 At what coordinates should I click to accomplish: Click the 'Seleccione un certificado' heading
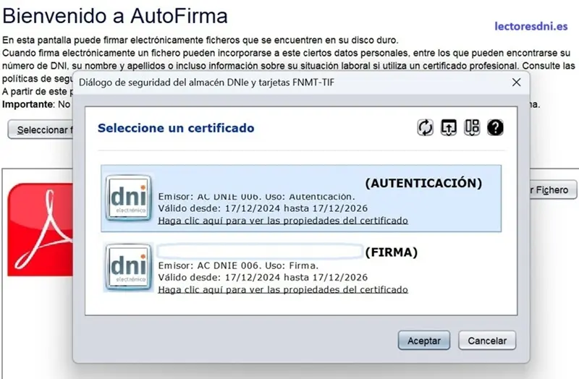(176, 128)
